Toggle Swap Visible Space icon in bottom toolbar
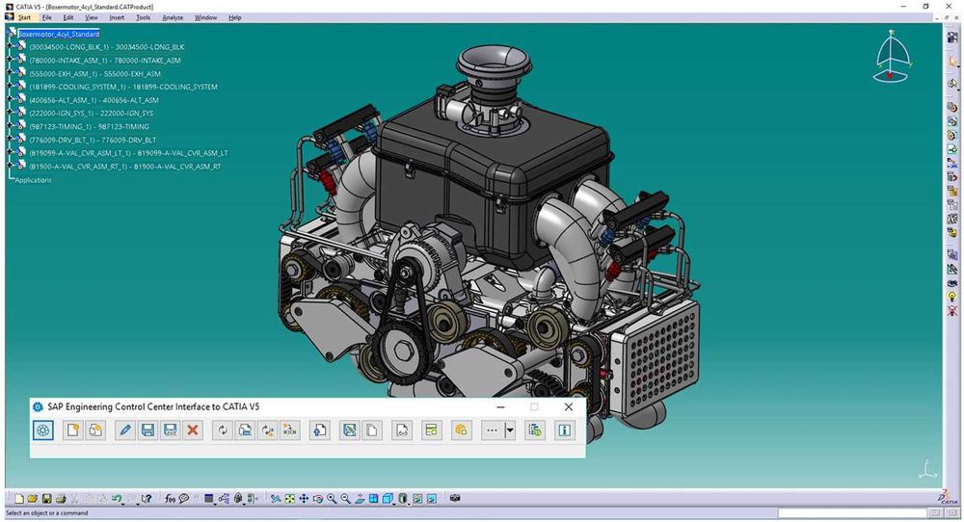The height and width of the screenshot is (522, 964). click(432, 499)
